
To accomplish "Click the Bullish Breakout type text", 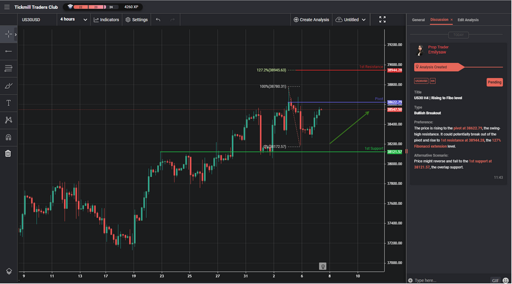I will pos(427,113).
